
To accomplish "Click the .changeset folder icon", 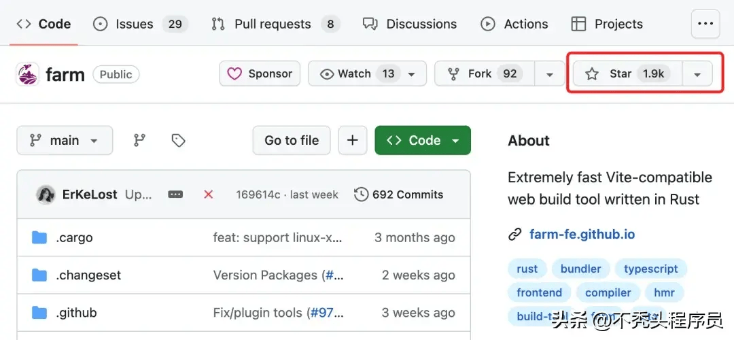I will click(x=39, y=275).
